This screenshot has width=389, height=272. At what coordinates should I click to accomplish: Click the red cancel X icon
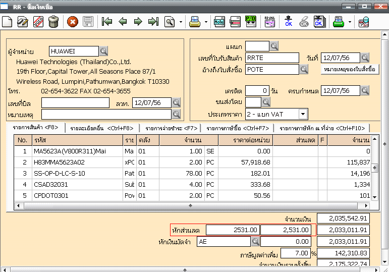click(x=73, y=22)
